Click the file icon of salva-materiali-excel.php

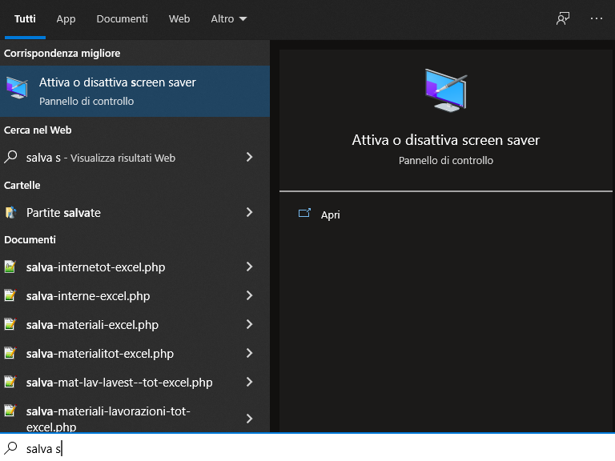tap(10, 325)
